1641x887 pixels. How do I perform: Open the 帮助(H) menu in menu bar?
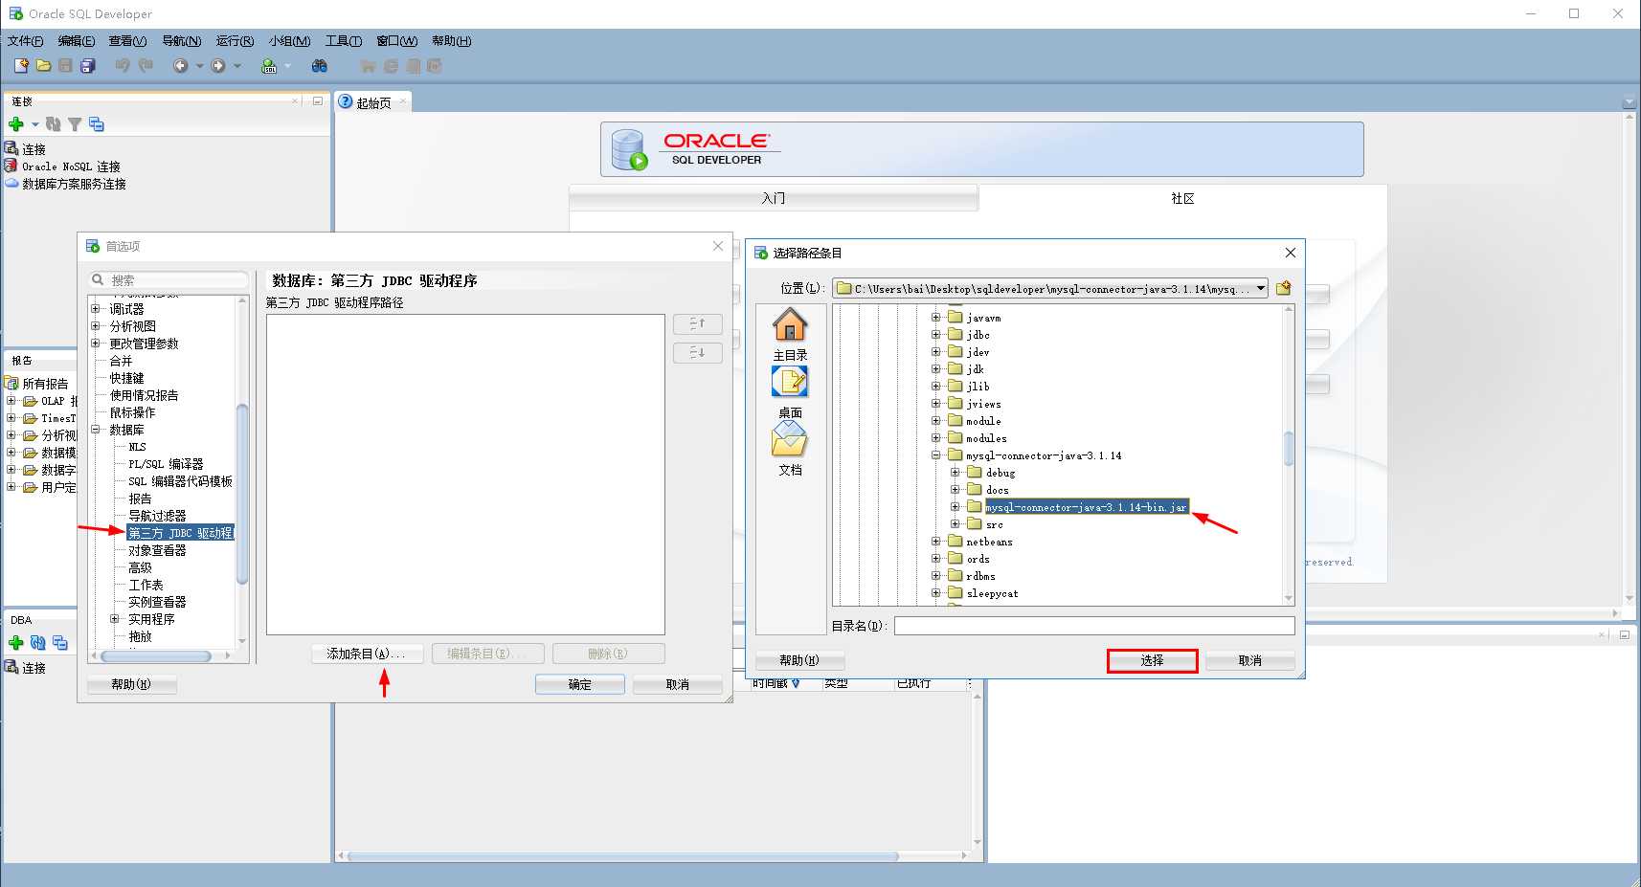(x=452, y=40)
